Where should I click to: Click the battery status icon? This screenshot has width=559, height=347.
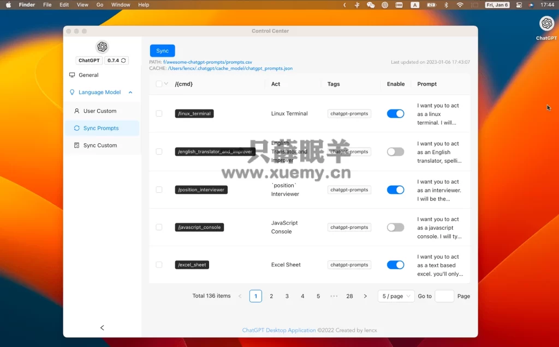point(432,5)
